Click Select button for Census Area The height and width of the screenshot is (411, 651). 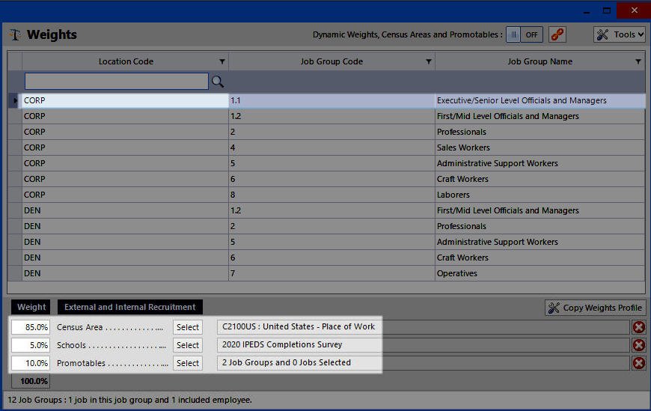(x=188, y=327)
